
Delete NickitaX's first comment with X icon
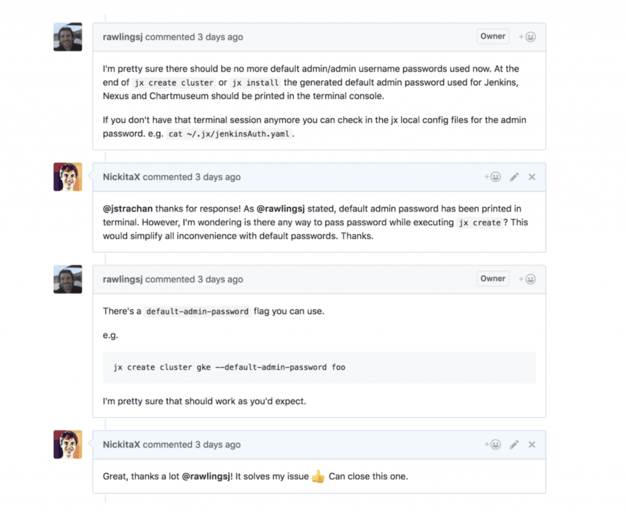click(x=532, y=177)
